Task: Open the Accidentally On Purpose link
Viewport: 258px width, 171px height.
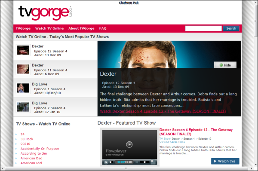Action: pos(40,149)
